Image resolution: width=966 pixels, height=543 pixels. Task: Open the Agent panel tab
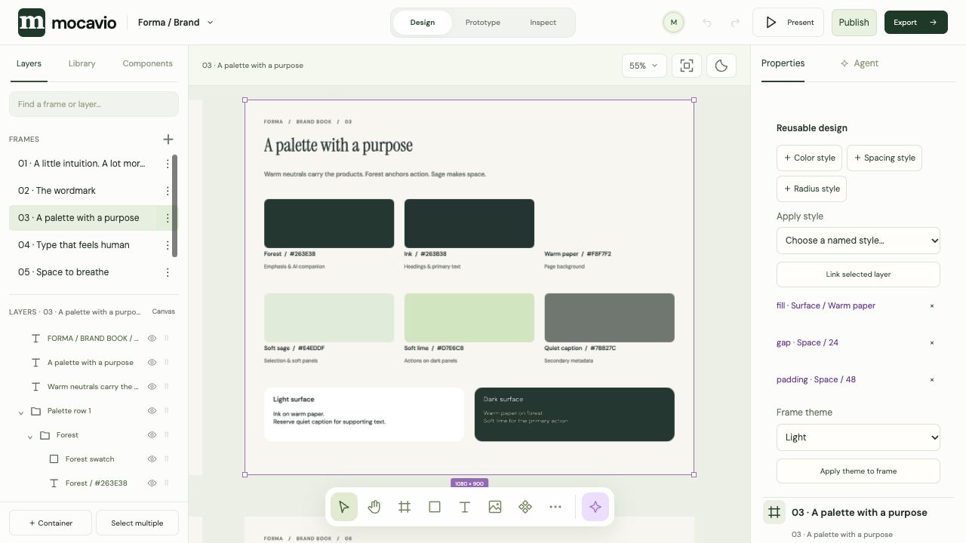pyautogui.click(x=860, y=63)
